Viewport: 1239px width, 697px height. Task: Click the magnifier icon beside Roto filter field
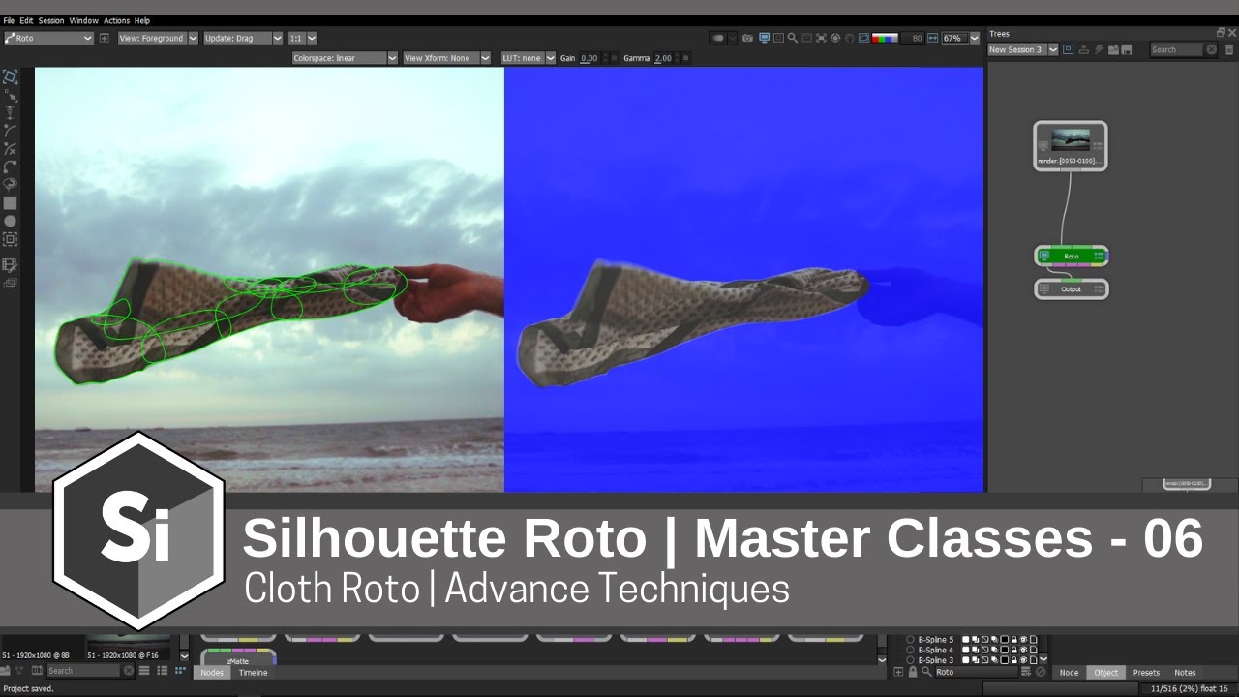coord(926,672)
